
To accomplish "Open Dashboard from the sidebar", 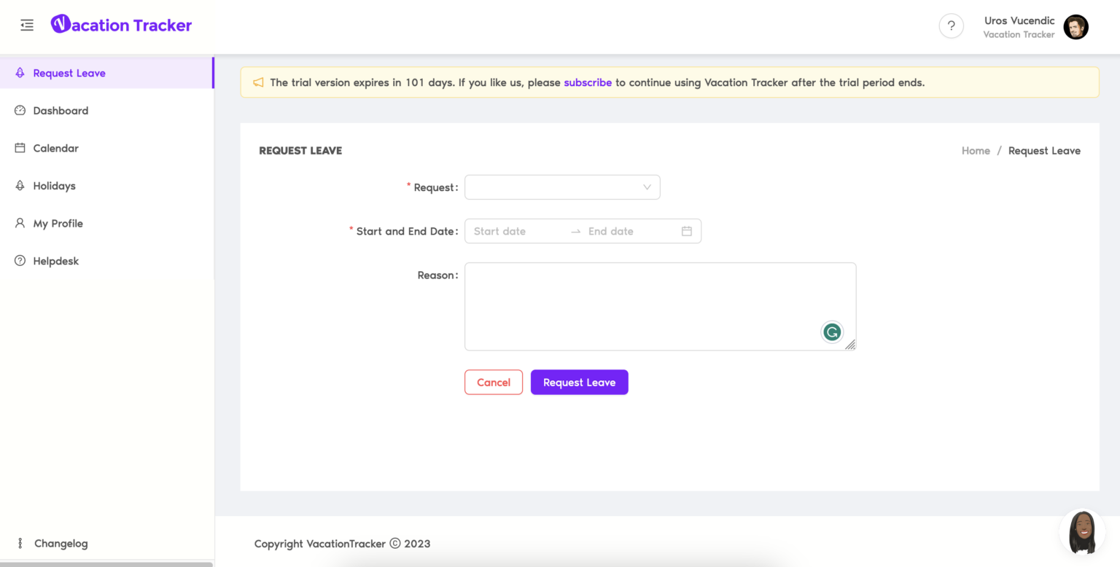I will click(x=106, y=111).
